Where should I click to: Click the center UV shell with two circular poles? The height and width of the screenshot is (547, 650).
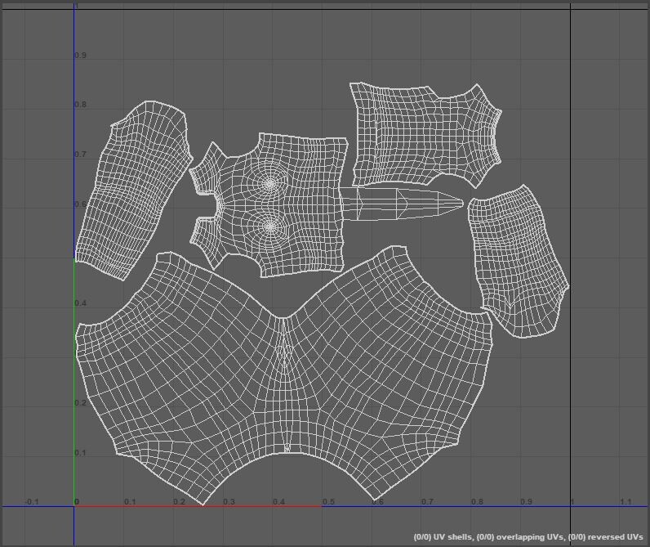coord(306,204)
